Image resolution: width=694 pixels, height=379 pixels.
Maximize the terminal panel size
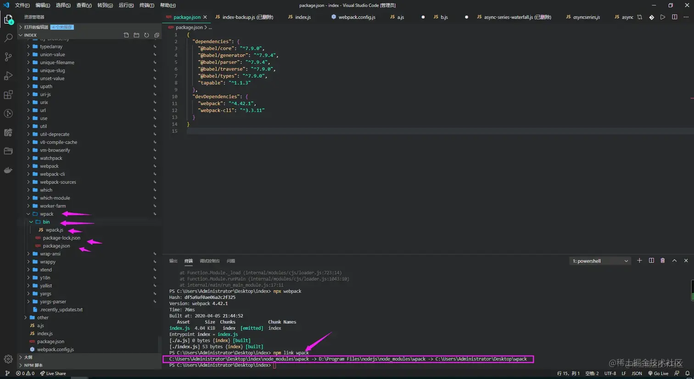(x=674, y=260)
